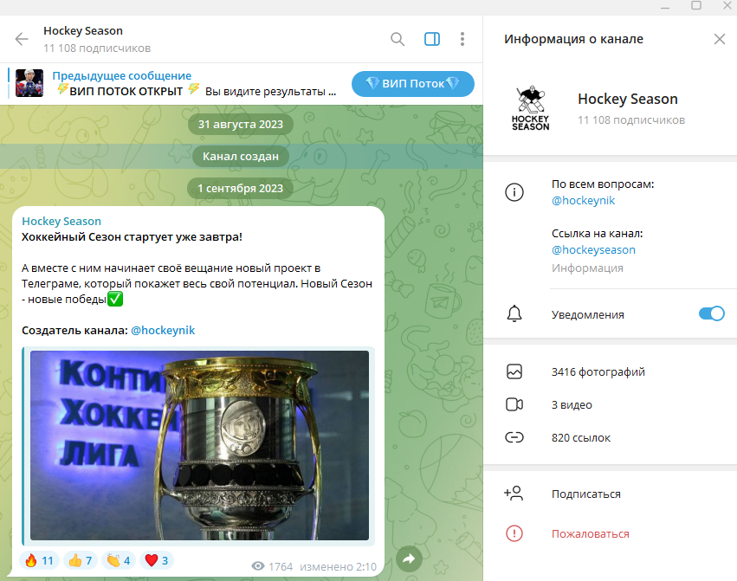Click the Канал создан service message
This screenshot has height=581, width=737.
pos(241,157)
